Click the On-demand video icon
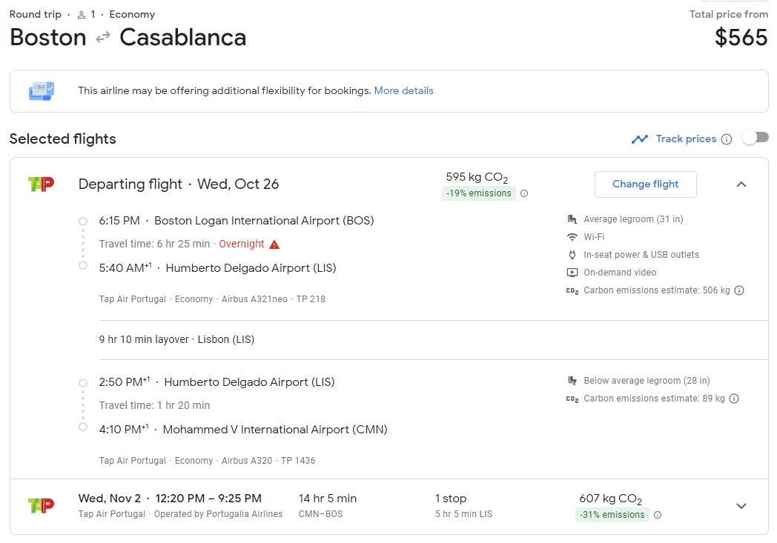The width and height of the screenshot is (777, 543). 572,273
